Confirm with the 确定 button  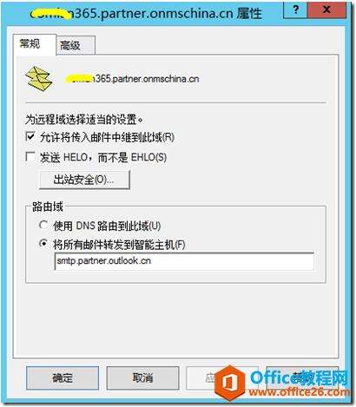pos(63,377)
